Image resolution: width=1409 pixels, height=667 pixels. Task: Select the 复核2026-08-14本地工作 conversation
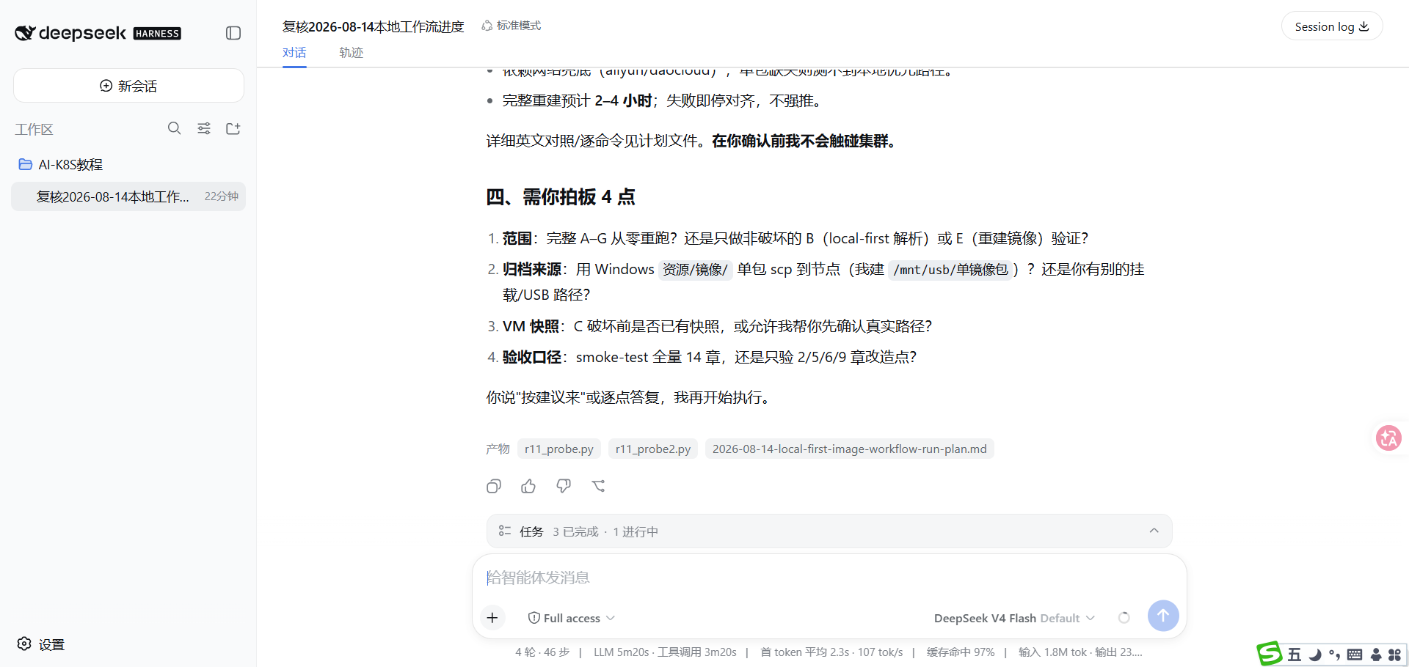[128, 196]
